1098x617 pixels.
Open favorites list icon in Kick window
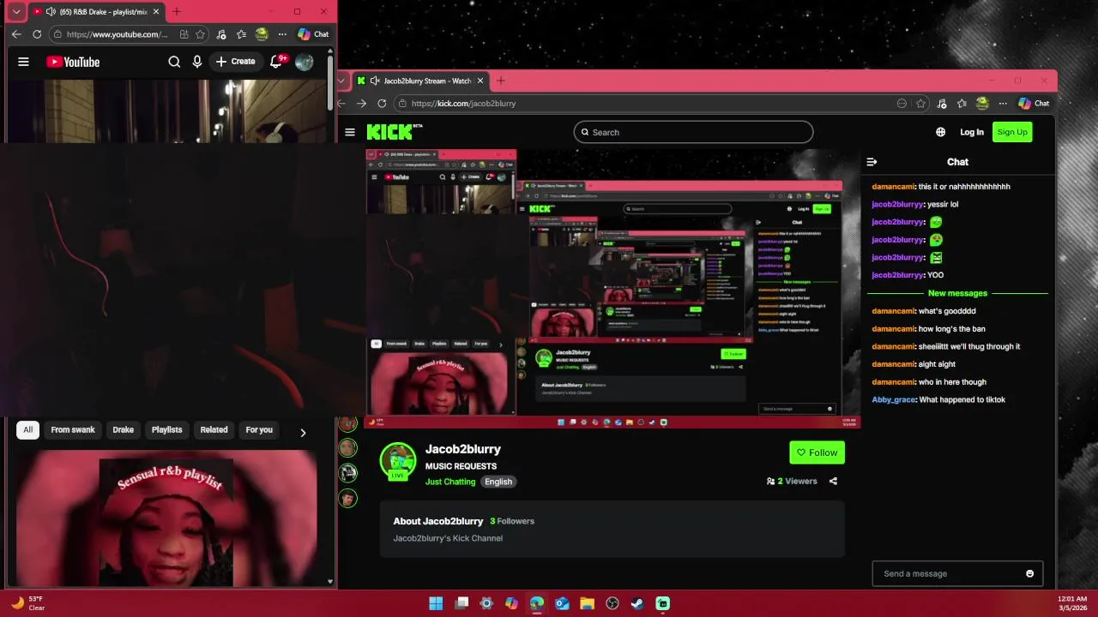pyautogui.click(x=962, y=104)
